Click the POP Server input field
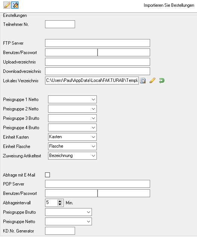This screenshot has width=197, height=237. tap(98, 184)
